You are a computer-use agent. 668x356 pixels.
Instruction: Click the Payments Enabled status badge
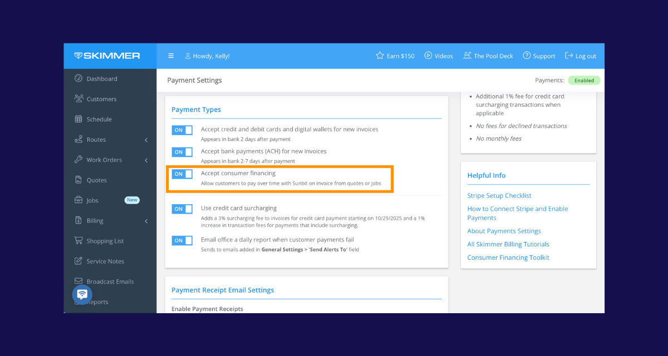[584, 80]
